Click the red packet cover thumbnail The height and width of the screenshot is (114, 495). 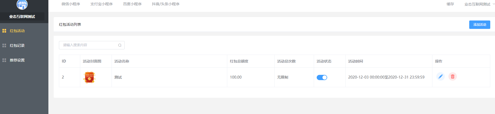point(89,77)
